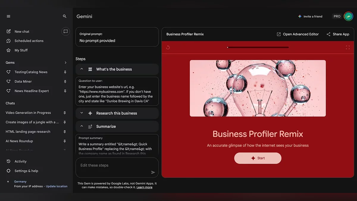Click the TestingCatalog News gem icon
This screenshot has width=357, height=201.
(8, 72)
